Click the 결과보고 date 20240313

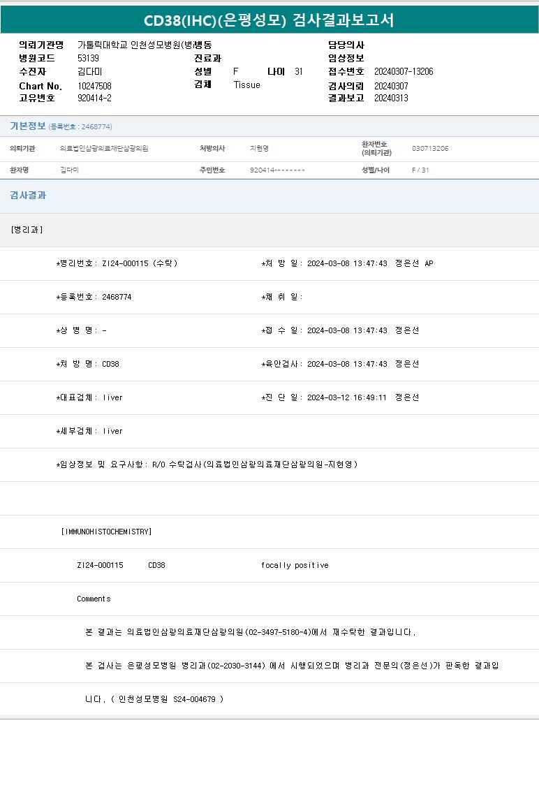point(391,98)
